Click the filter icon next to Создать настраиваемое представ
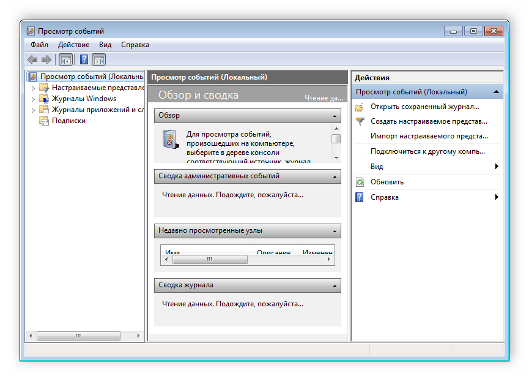529x381 pixels. tap(360, 122)
